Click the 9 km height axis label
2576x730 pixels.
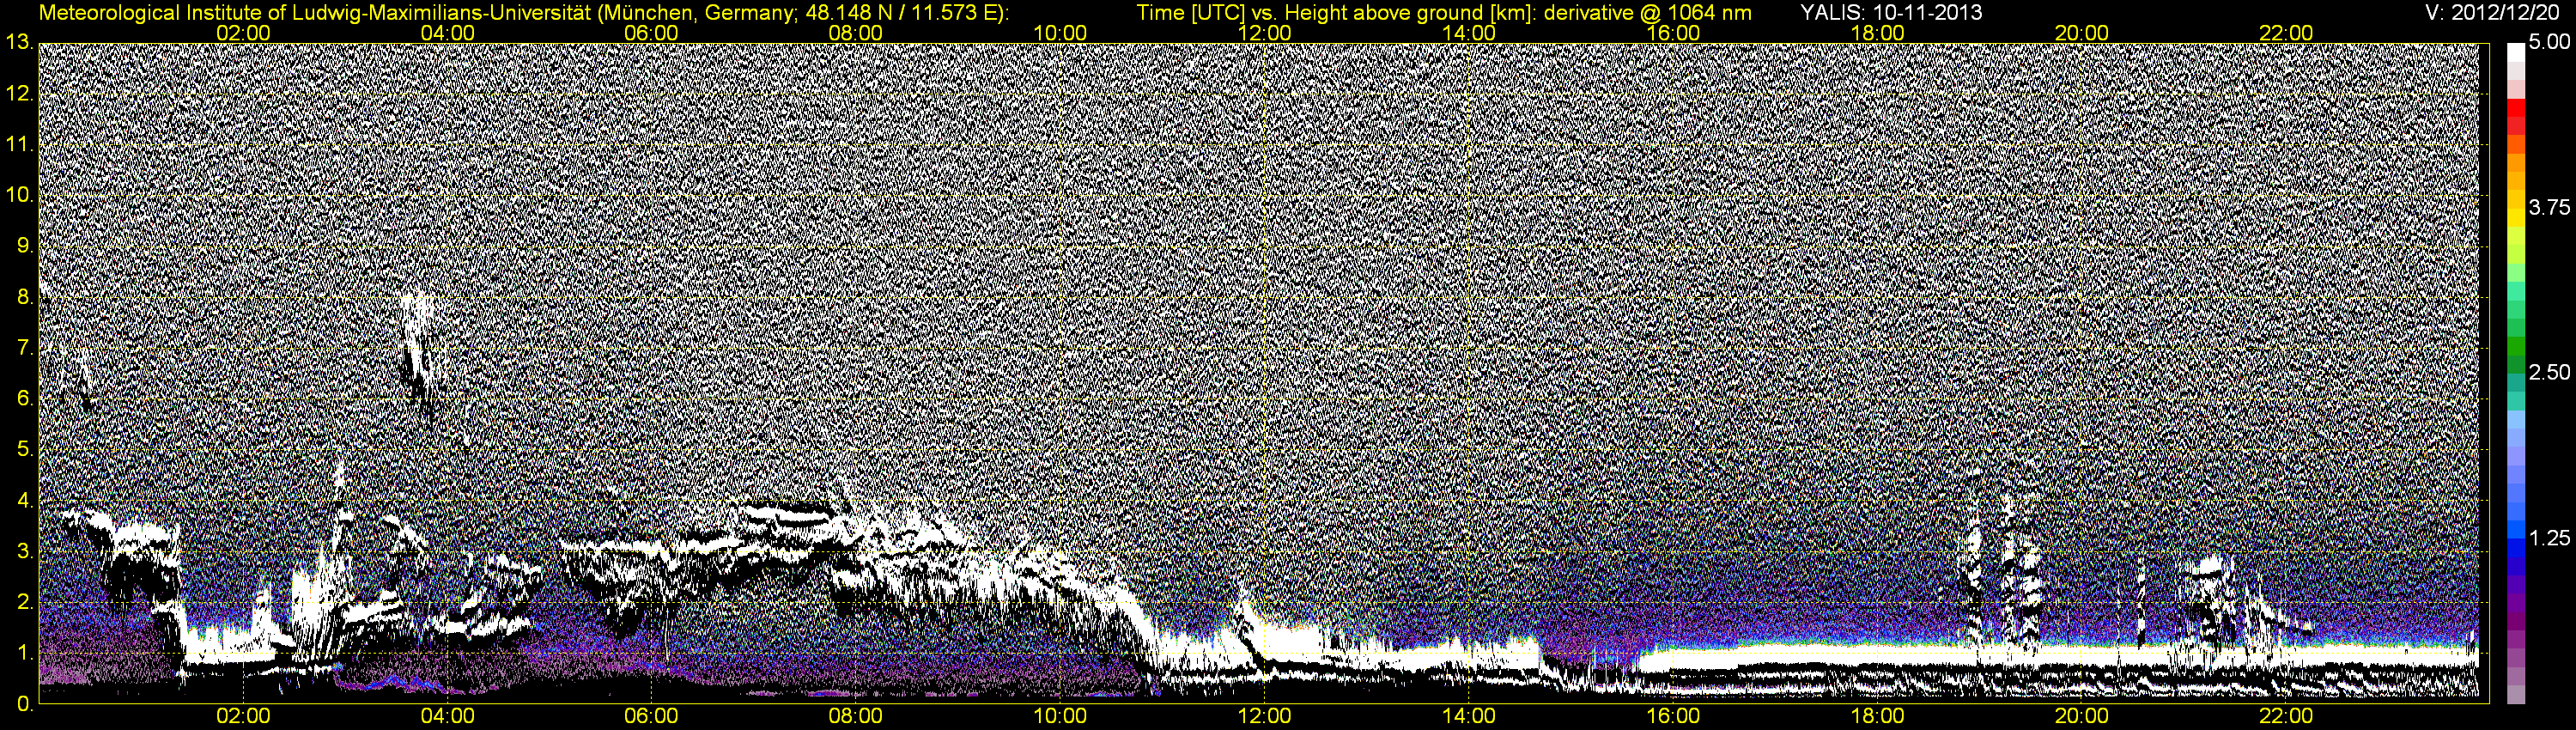click(25, 246)
